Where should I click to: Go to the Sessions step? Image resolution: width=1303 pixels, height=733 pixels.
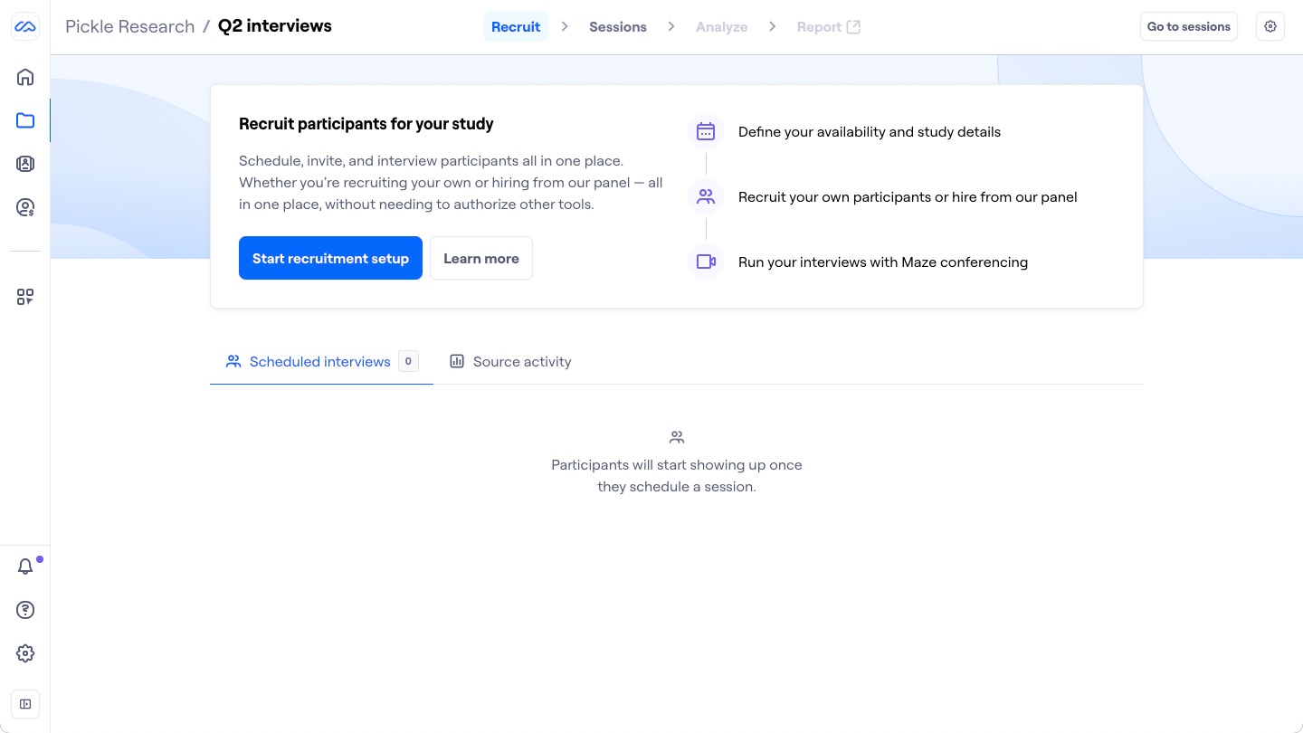click(617, 27)
